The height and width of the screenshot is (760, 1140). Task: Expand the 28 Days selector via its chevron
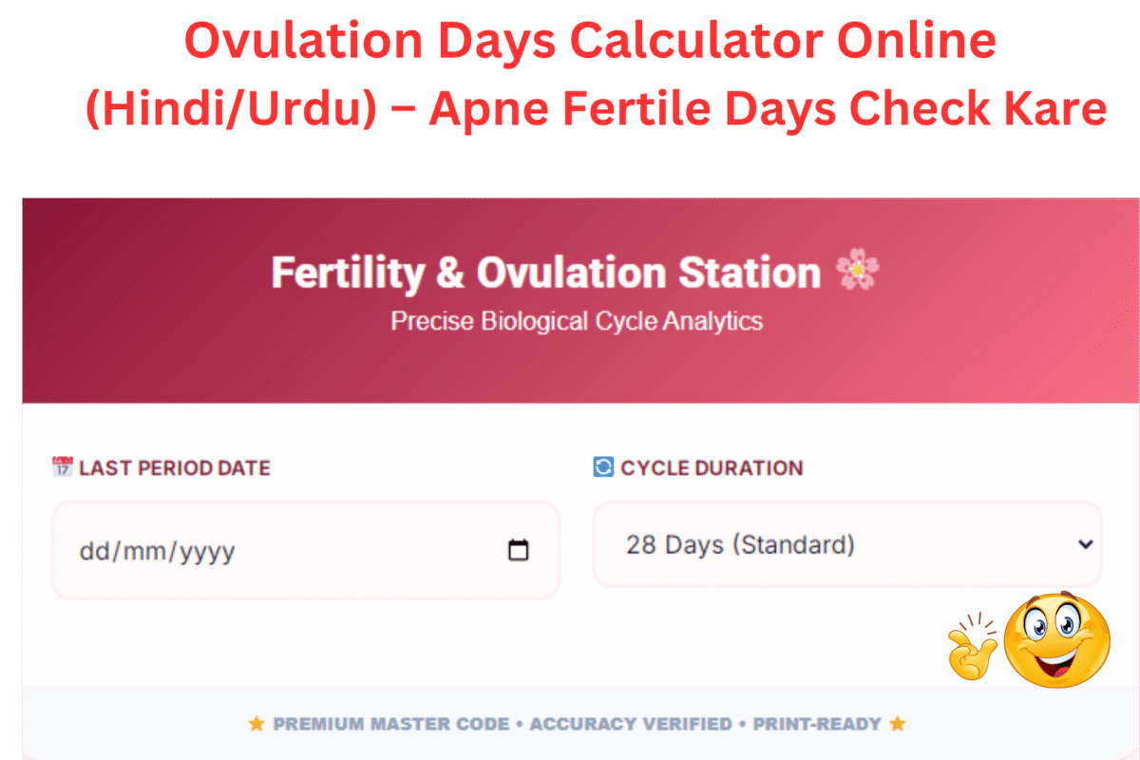[1084, 544]
